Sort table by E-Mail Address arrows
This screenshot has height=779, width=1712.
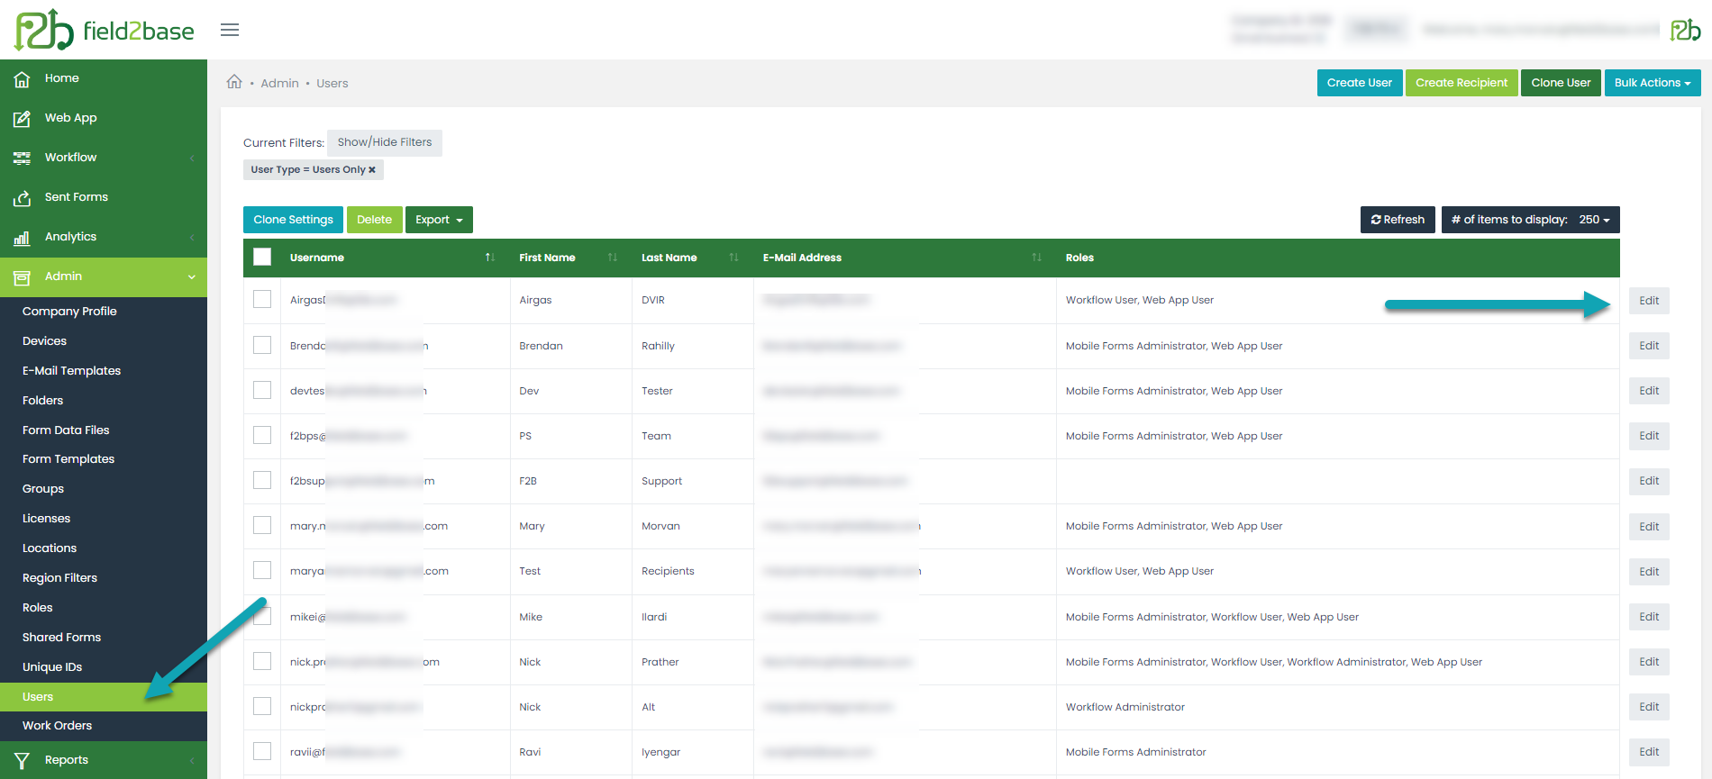click(1036, 258)
